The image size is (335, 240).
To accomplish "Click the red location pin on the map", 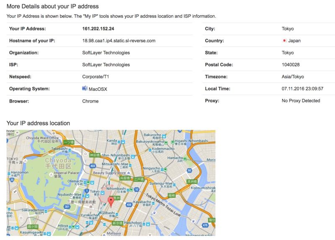I will click(x=111, y=201).
